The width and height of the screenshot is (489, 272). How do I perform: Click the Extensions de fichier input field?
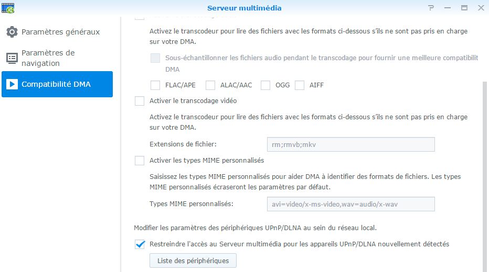350,144
